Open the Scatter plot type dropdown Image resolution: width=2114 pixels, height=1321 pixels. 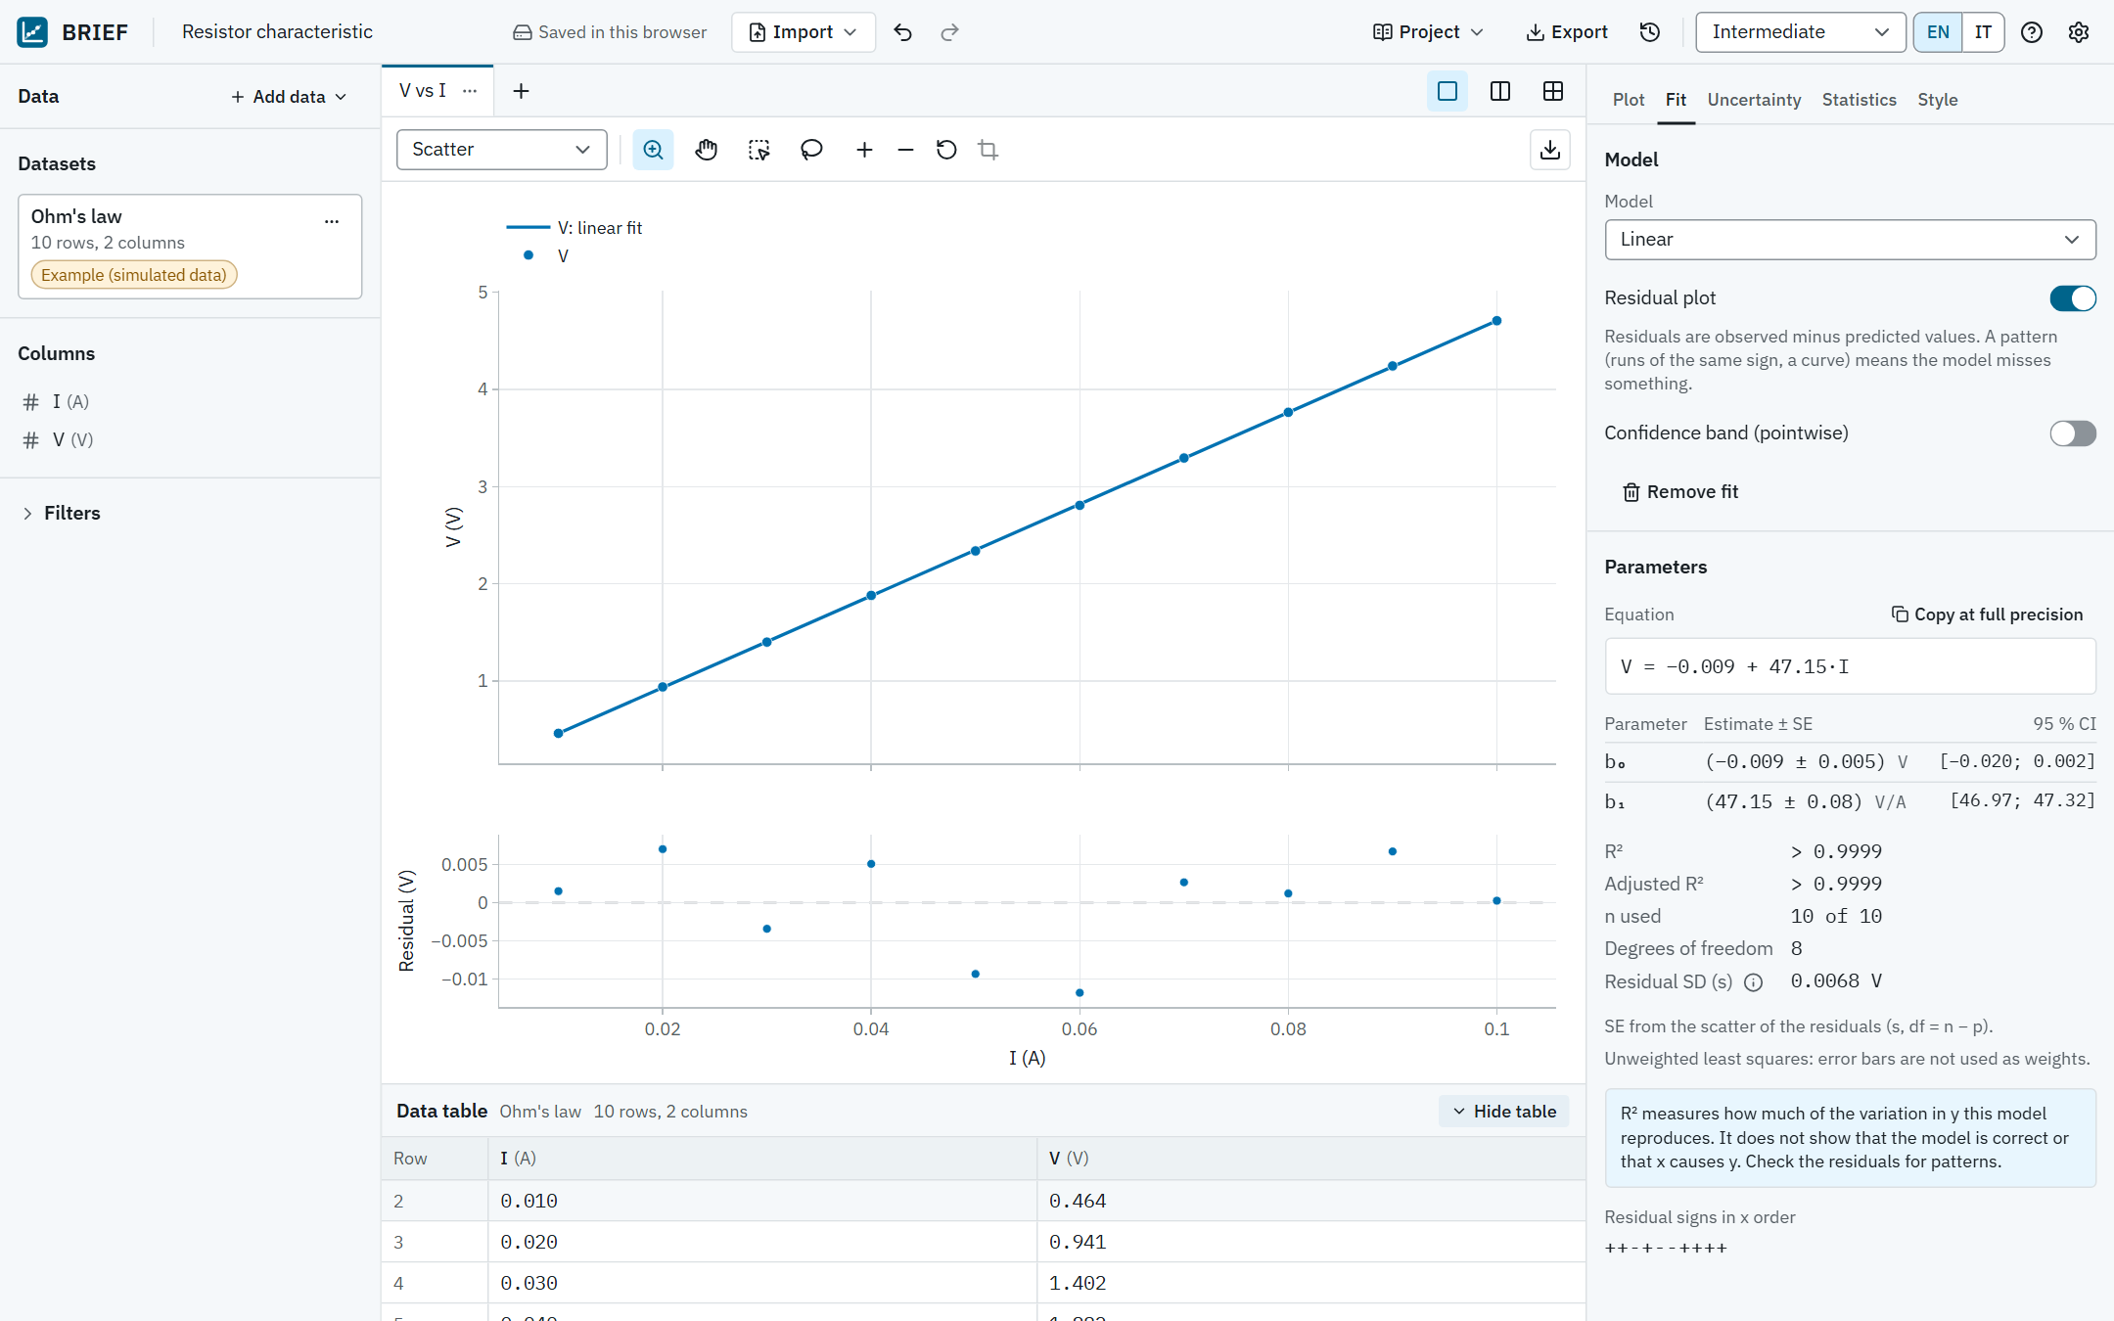click(501, 150)
